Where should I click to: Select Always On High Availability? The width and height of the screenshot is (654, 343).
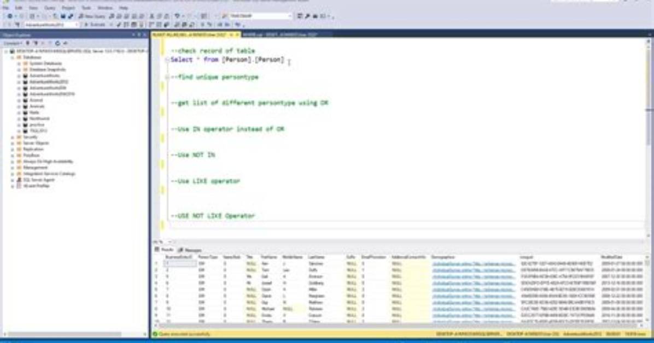point(48,161)
